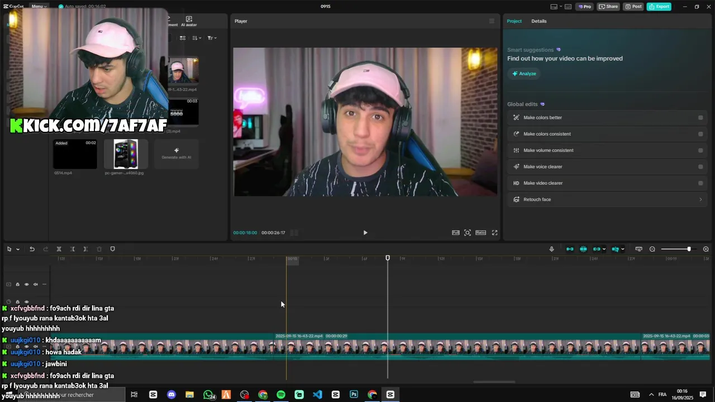Expand the Retouch face option chevron

point(700,199)
